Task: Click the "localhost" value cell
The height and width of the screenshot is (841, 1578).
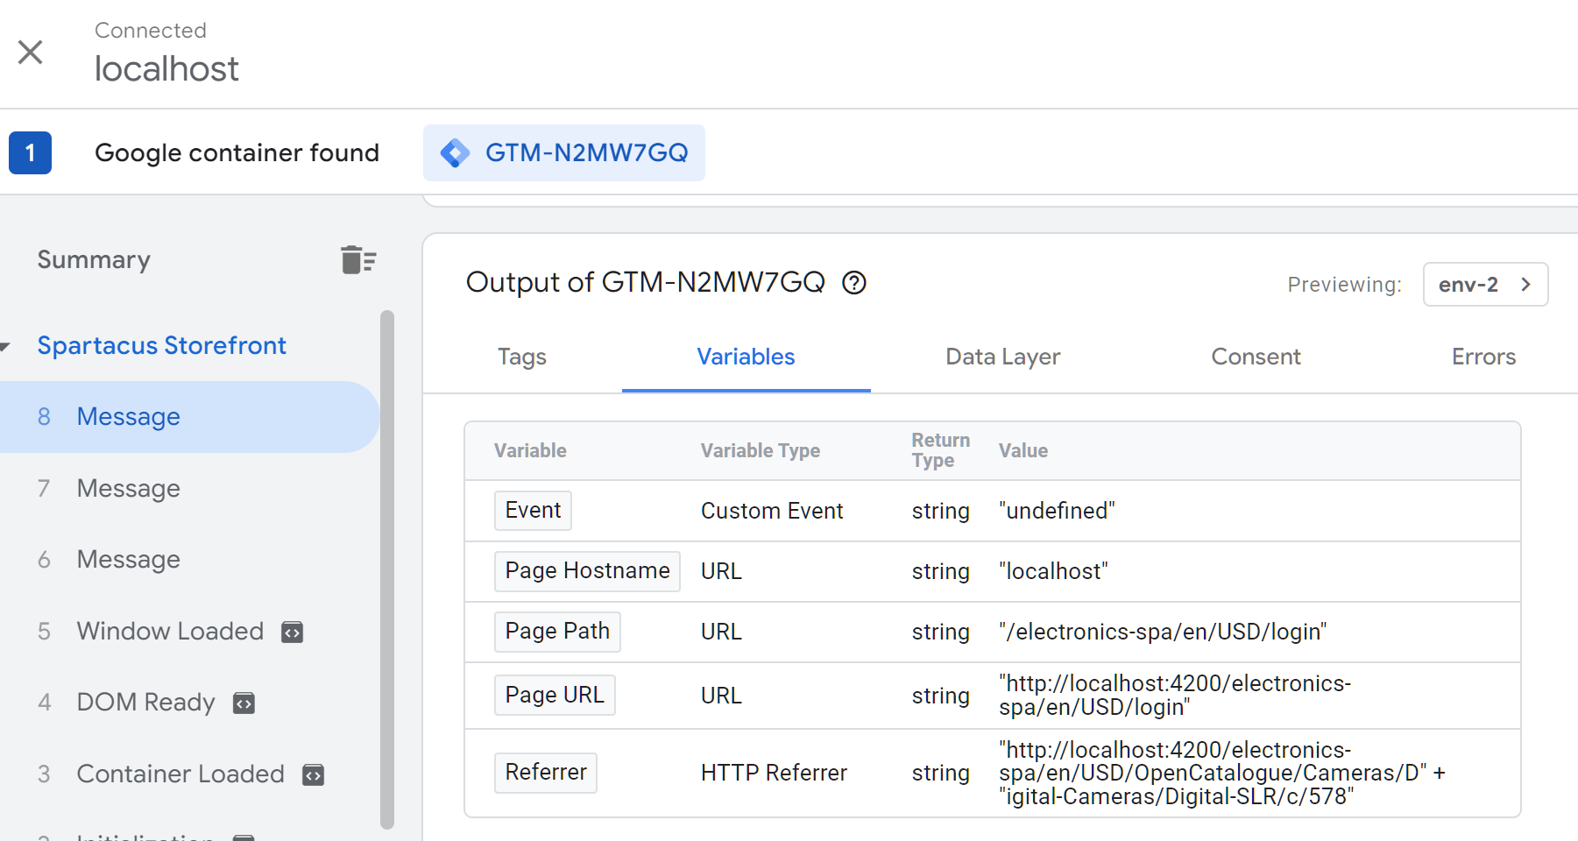Action: pyautogui.click(x=1053, y=571)
